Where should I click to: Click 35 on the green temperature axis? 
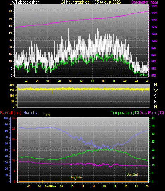tap(153, 126)
